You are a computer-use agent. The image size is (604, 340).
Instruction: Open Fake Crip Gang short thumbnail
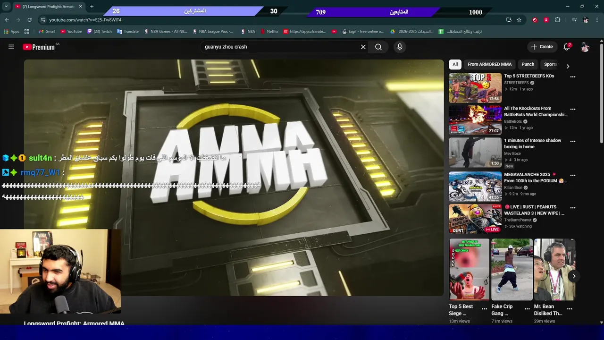pos(512,270)
